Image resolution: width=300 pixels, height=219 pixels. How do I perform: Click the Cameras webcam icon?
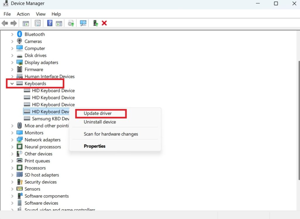[19, 41]
